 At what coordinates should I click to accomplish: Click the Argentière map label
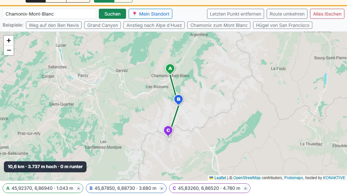point(199,35)
